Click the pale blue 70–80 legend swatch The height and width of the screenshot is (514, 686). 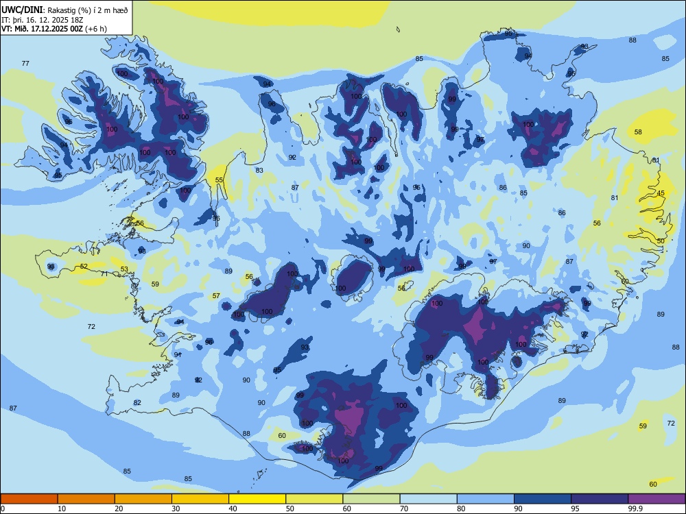pos(428,499)
